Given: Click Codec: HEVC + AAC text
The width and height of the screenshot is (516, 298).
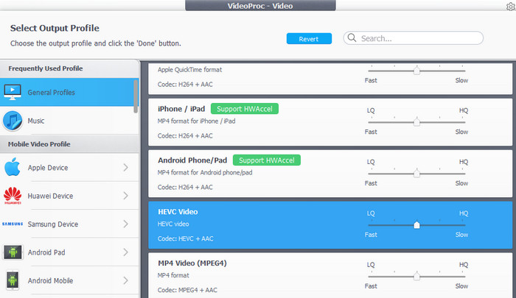Looking at the screenshot, I should 185,238.
